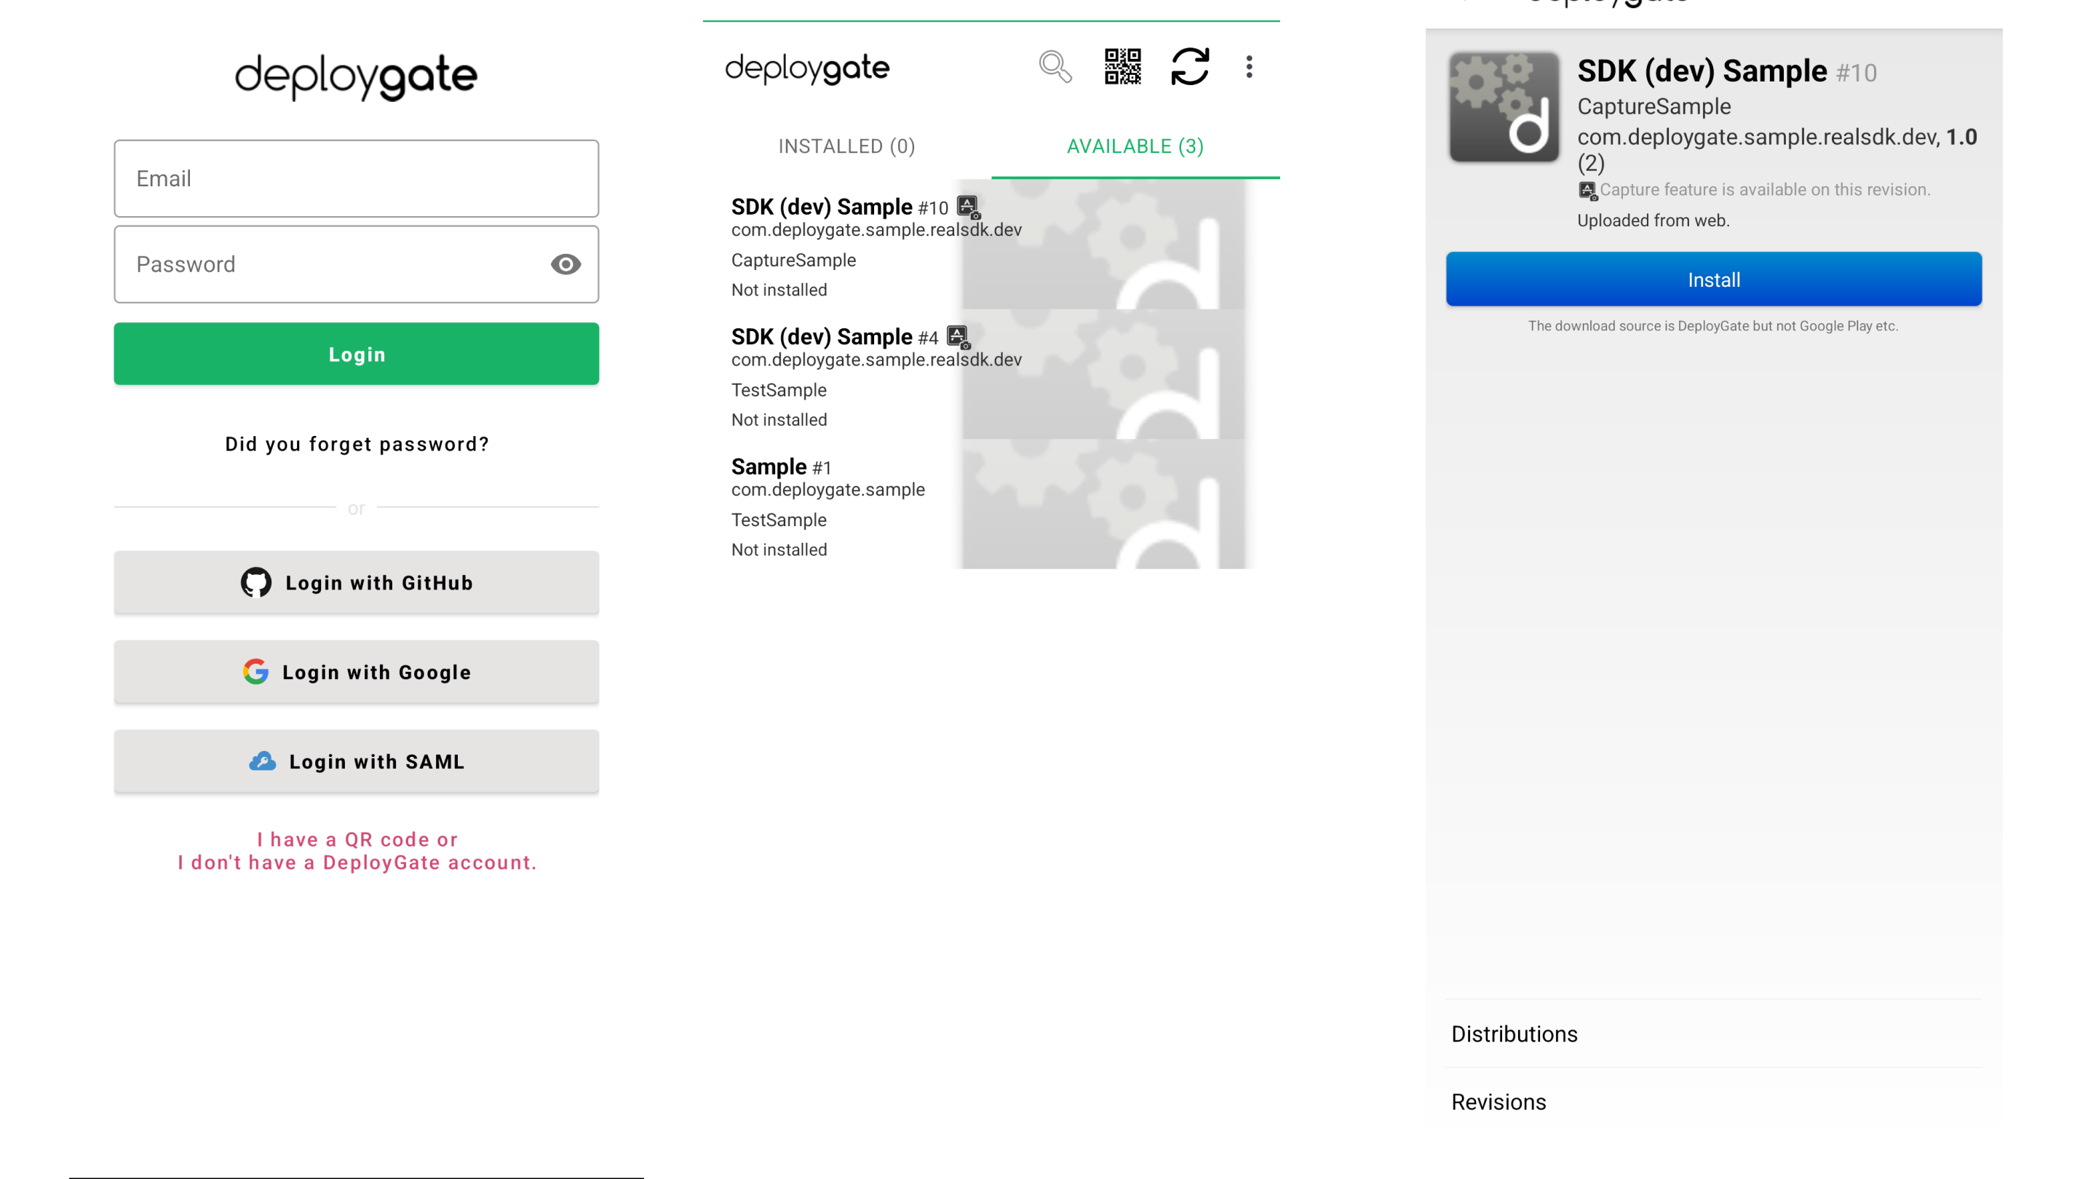Open the 'Did you forget password?' link

pyautogui.click(x=357, y=443)
